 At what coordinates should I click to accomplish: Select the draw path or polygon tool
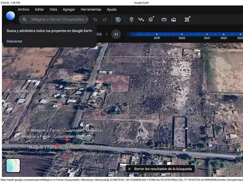pyautogui.click(x=141, y=20)
